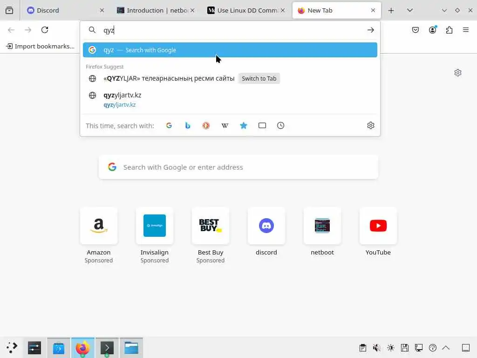Search open tabs with the tab icon
Image resolution: width=477 pixels, height=358 pixels.
click(262, 125)
